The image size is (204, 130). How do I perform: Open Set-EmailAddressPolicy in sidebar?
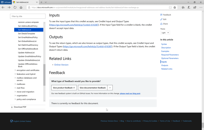[28, 38]
